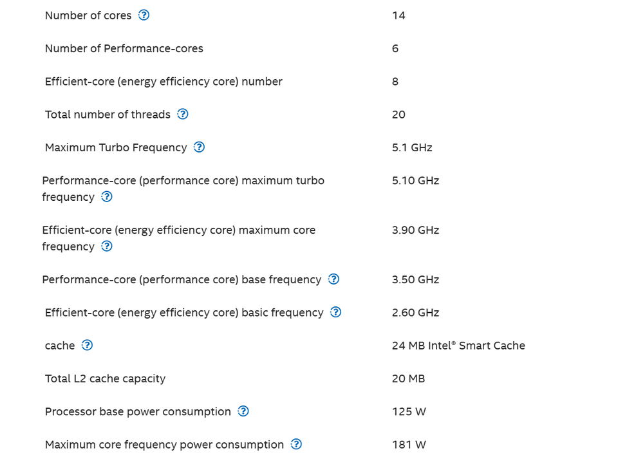This screenshot has height=466, width=618.
Task: Click the 20 MB L2 cache value
Action: (408, 378)
